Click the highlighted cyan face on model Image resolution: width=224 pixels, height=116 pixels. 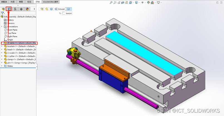[144, 53]
